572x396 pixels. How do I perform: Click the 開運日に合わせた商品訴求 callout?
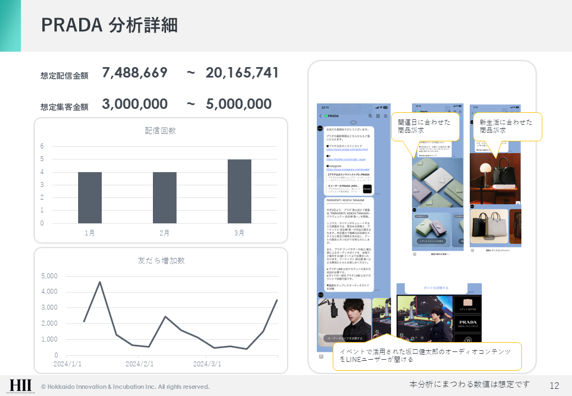click(425, 127)
